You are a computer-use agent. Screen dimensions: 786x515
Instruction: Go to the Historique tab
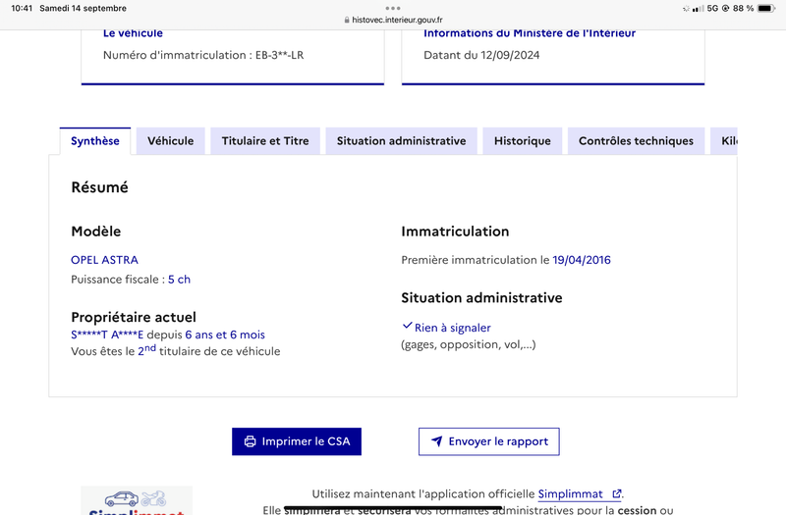click(523, 141)
